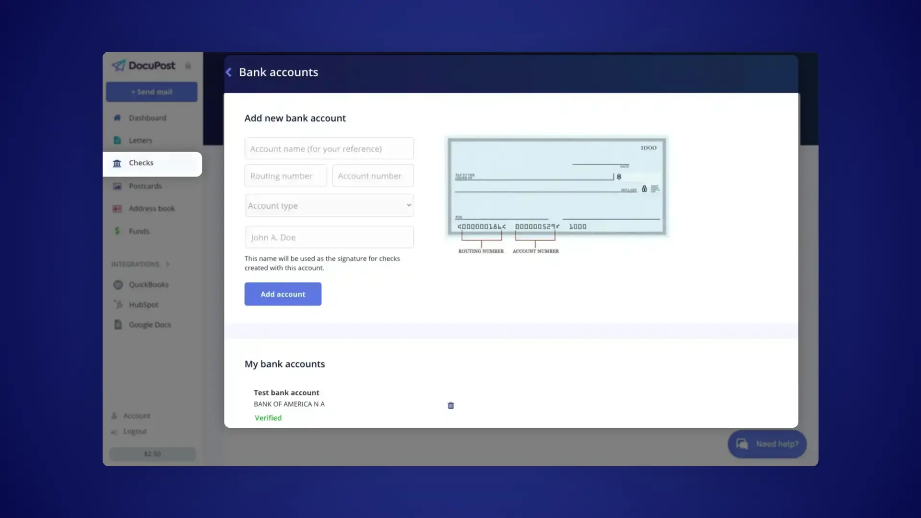Viewport: 921px width, 518px height.
Task: Open QuickBooks integration settings
Action: click(x=148, y=284)
